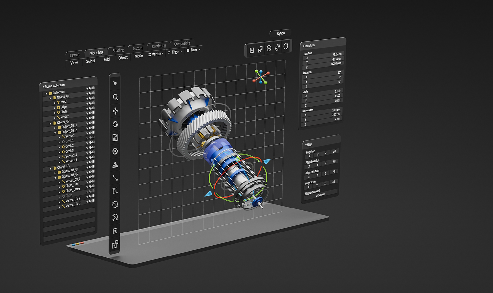Viewport: 493px width, 293px height.
Task: Select the scale tool icon
Action: [115, 138]
